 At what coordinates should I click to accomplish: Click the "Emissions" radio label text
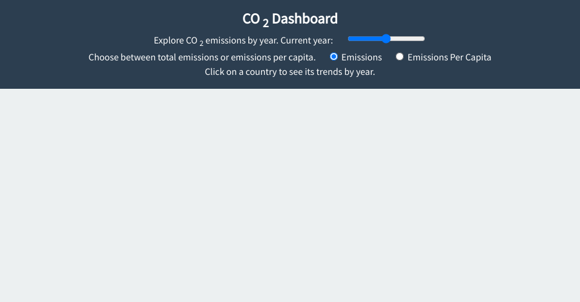coord(361,57)
